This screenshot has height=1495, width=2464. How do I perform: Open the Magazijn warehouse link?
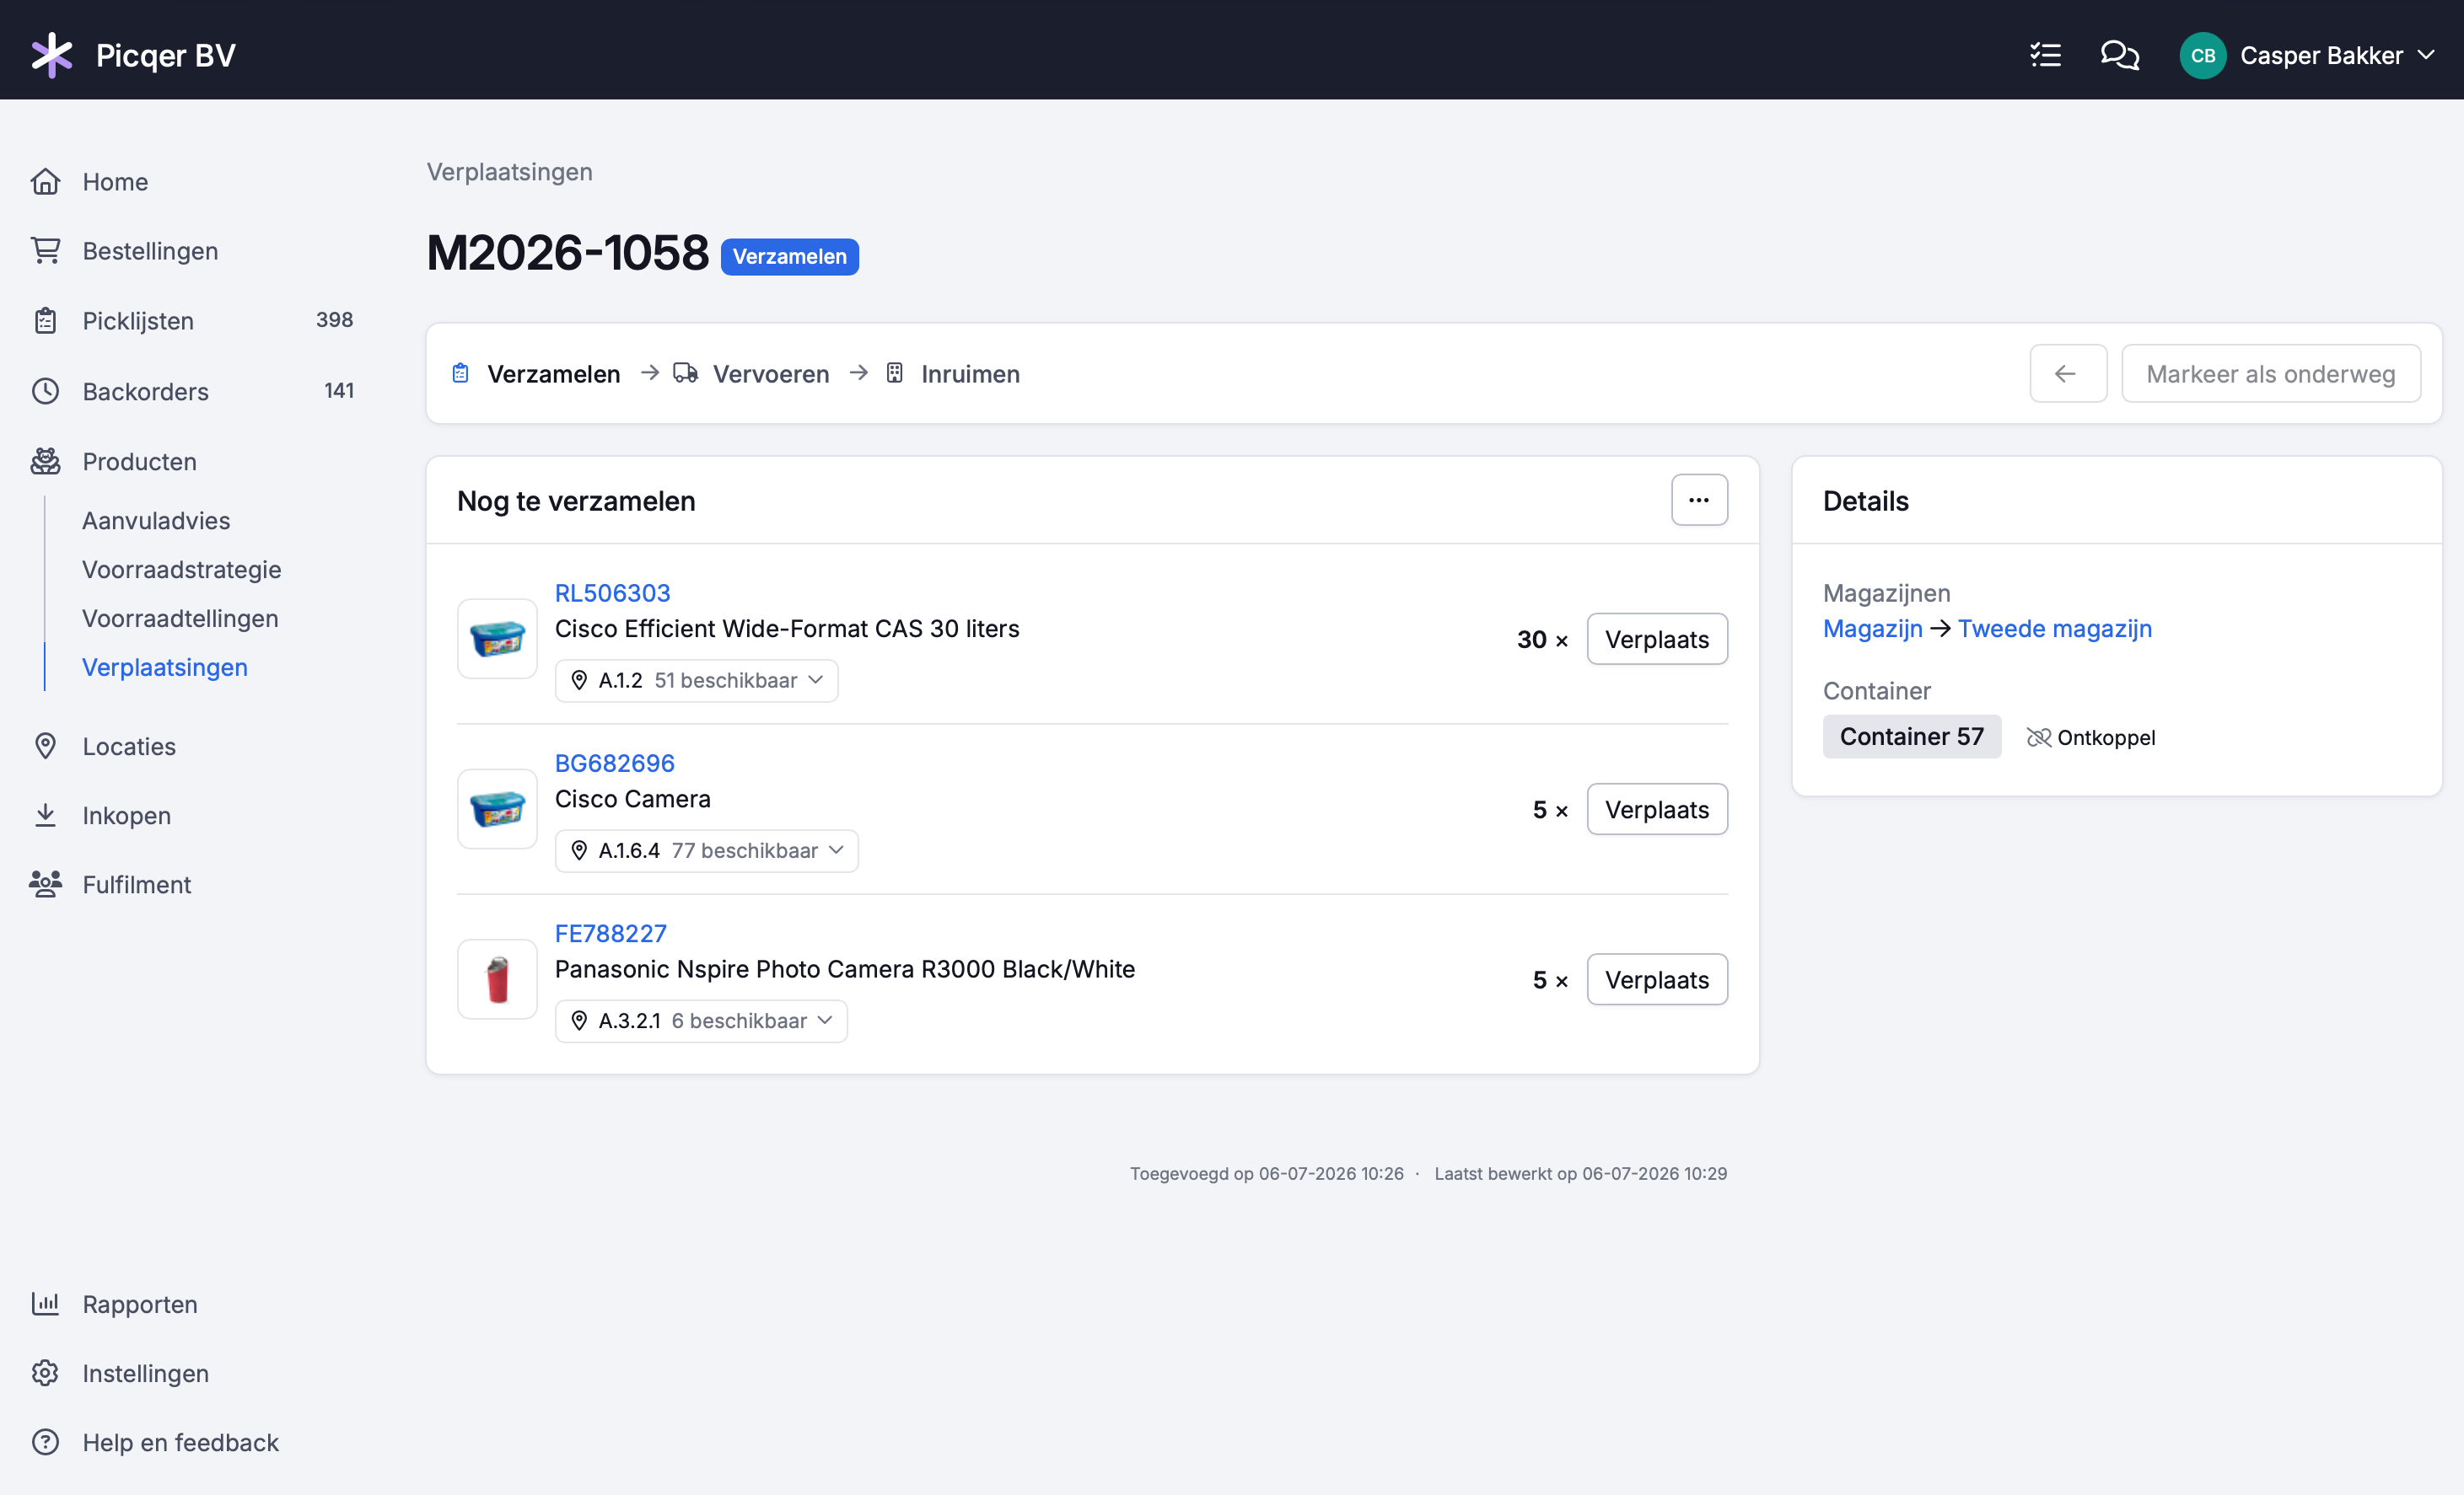pyautogui.click(x=1872, y=629)
